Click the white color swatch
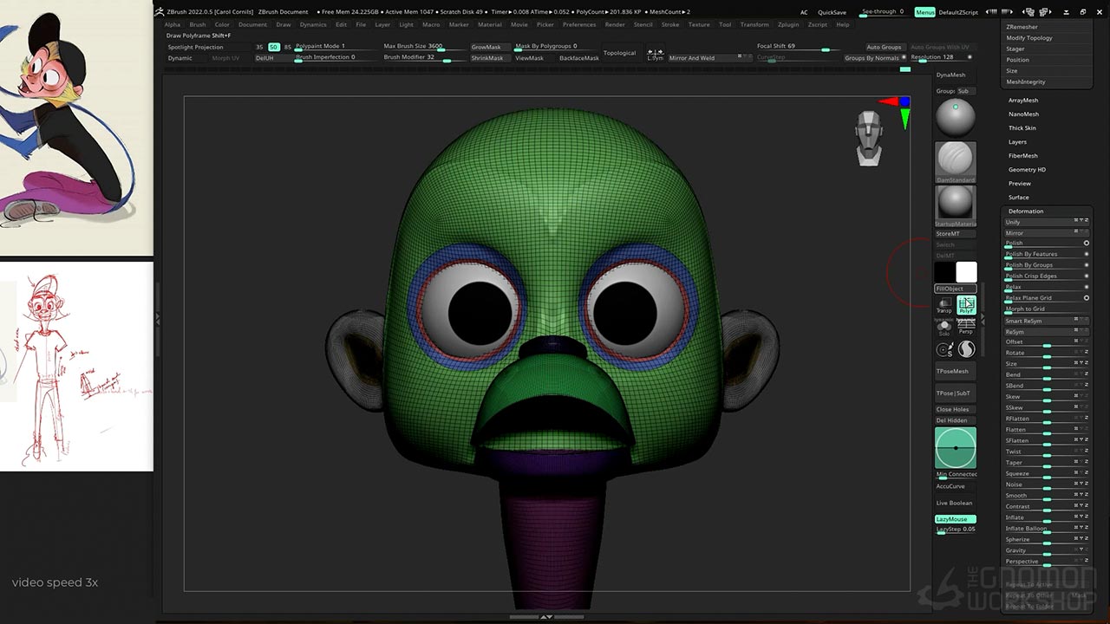The height and width of the screenshot is (624, 1110). (966, 273)
